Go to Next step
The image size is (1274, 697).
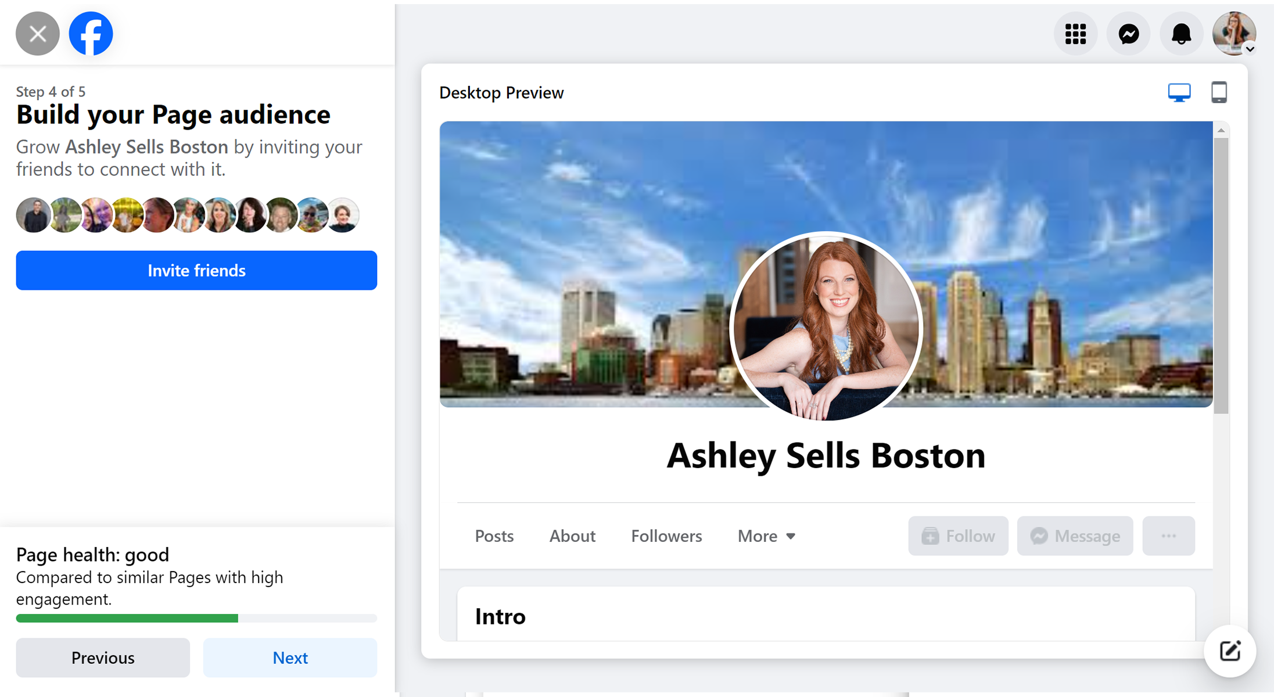click(290, 658)
